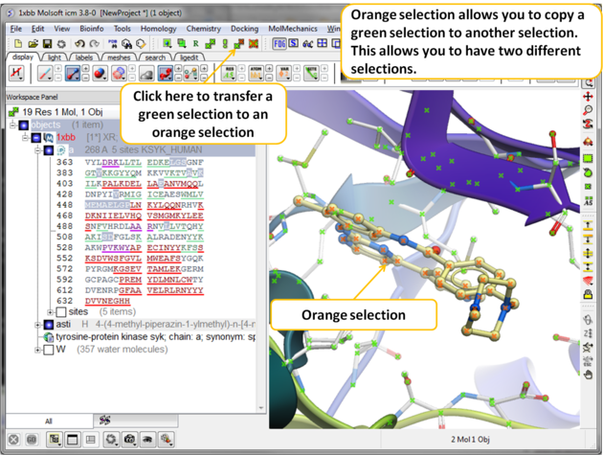603x455 pixels.
Task: Open the Docking menu
Action: click(x=244, y=29)
